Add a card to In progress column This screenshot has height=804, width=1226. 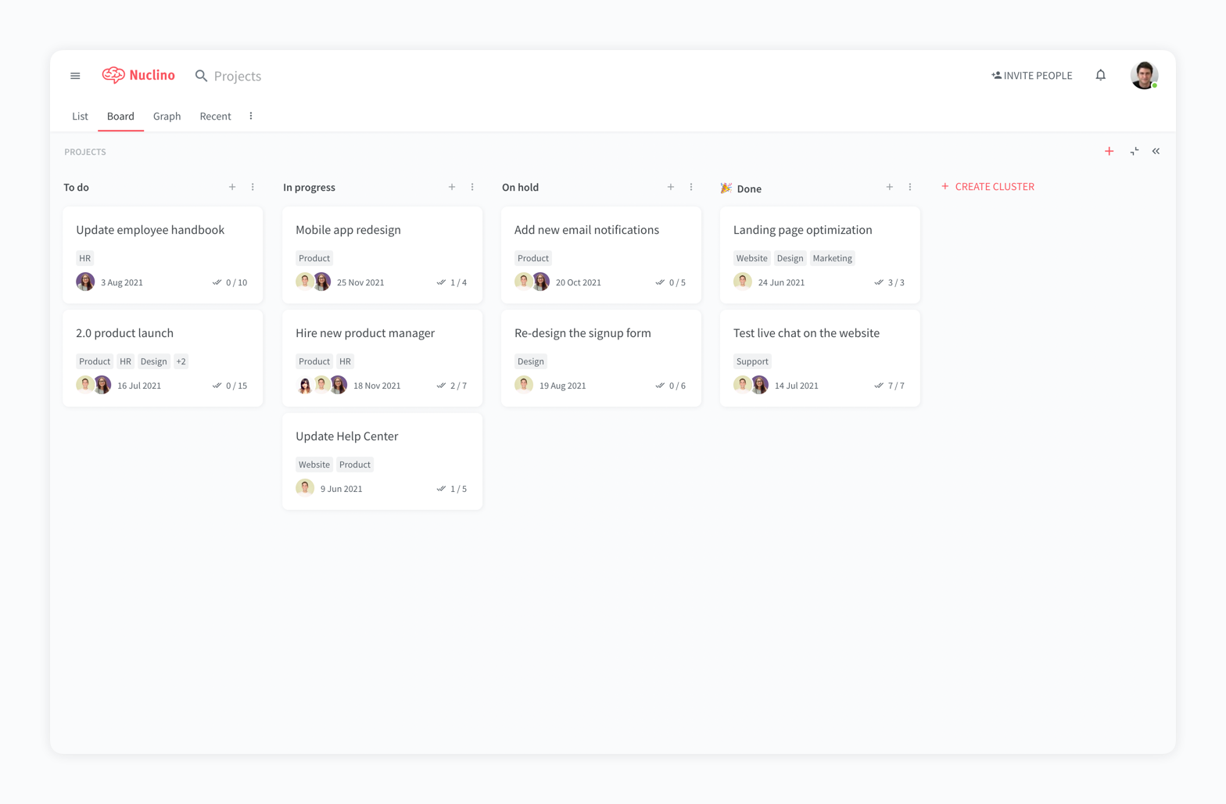click(452, 187)
